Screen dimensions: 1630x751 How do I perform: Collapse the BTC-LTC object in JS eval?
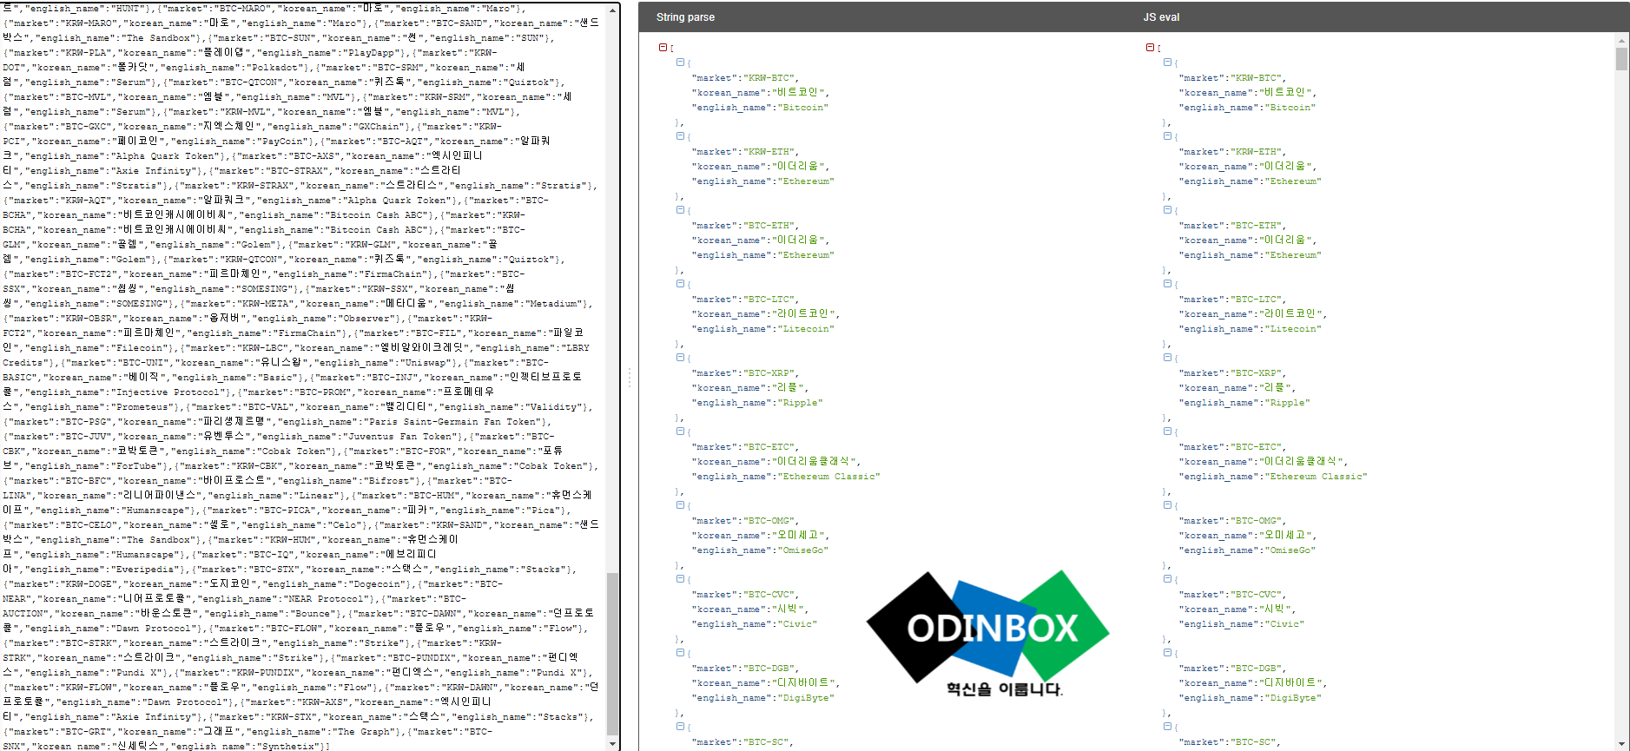click(x=1167, y=284)
